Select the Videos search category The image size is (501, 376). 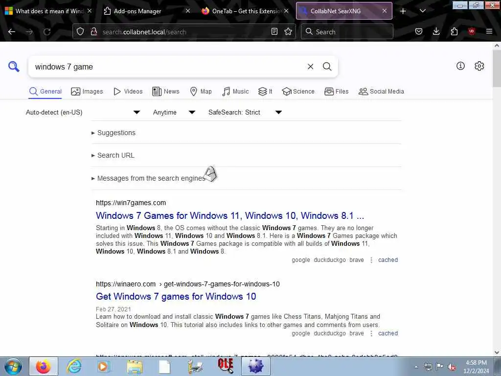point(128,92)
